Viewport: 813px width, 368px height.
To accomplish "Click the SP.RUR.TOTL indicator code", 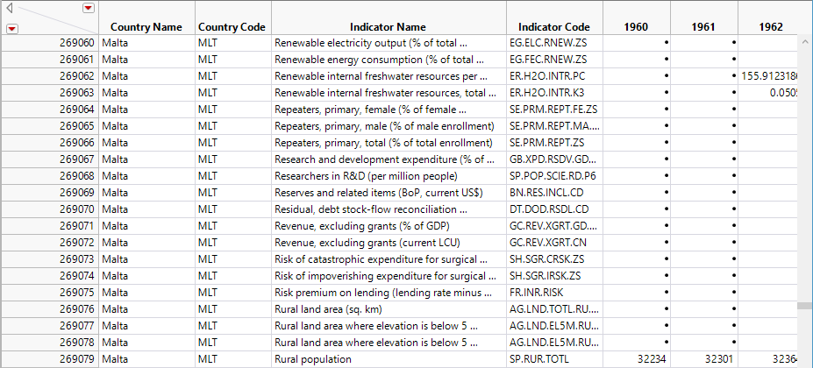I will [x=554, y=358].
